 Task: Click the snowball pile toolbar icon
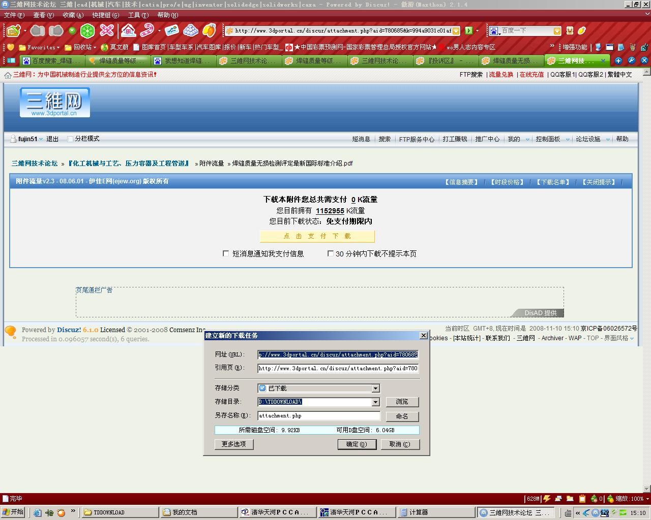(x=190, y=31)
